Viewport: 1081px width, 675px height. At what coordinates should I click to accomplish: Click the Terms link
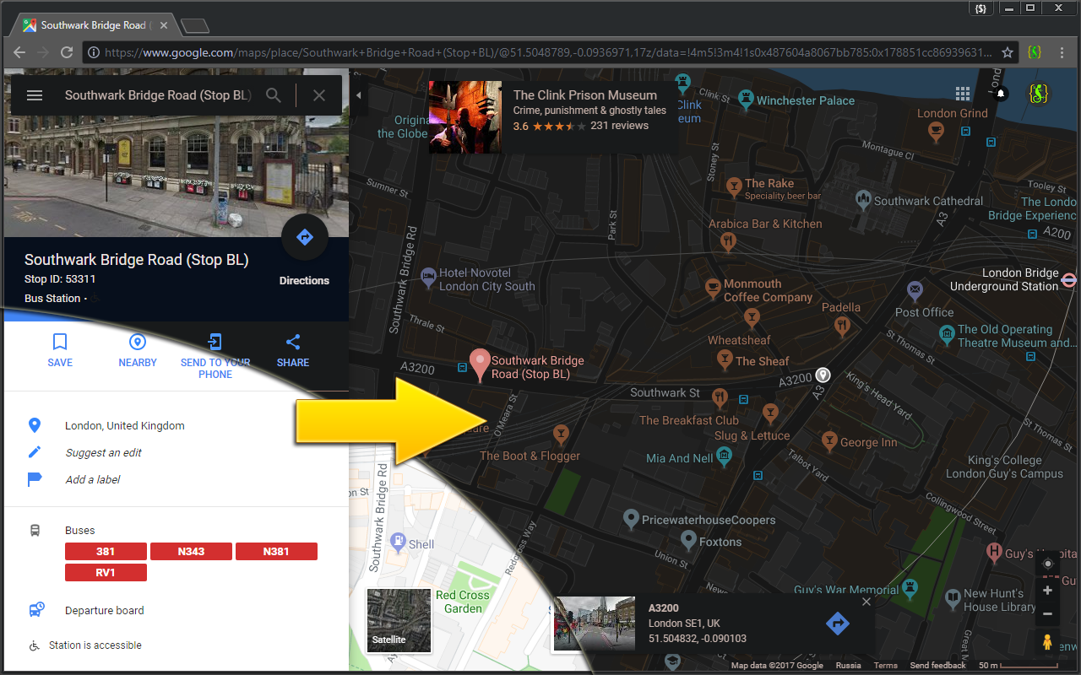(x=885, y=666)
